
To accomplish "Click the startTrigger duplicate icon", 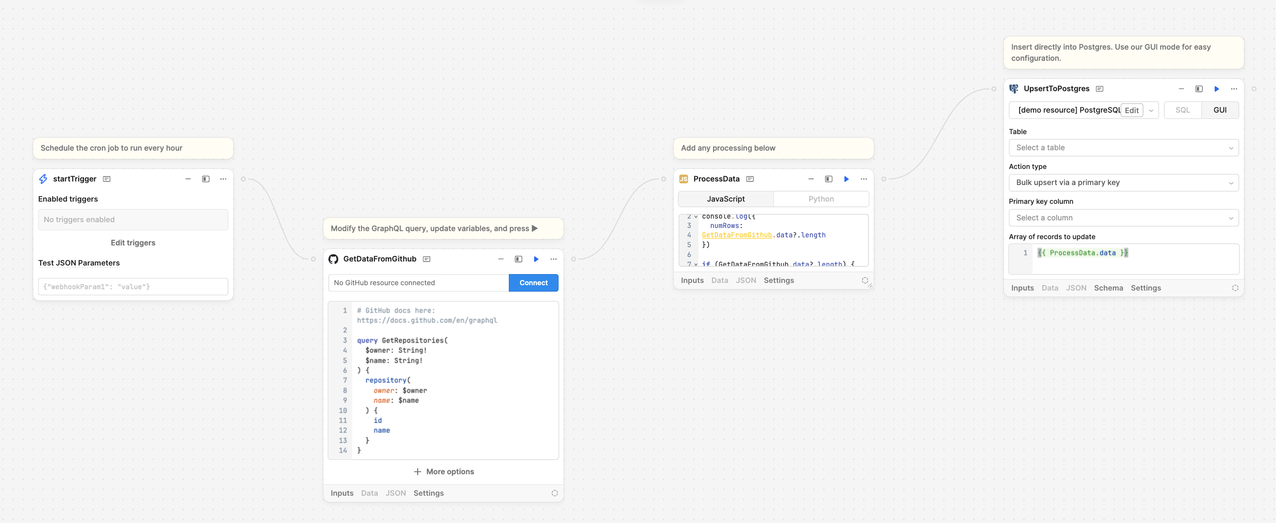I will (206, 178).
